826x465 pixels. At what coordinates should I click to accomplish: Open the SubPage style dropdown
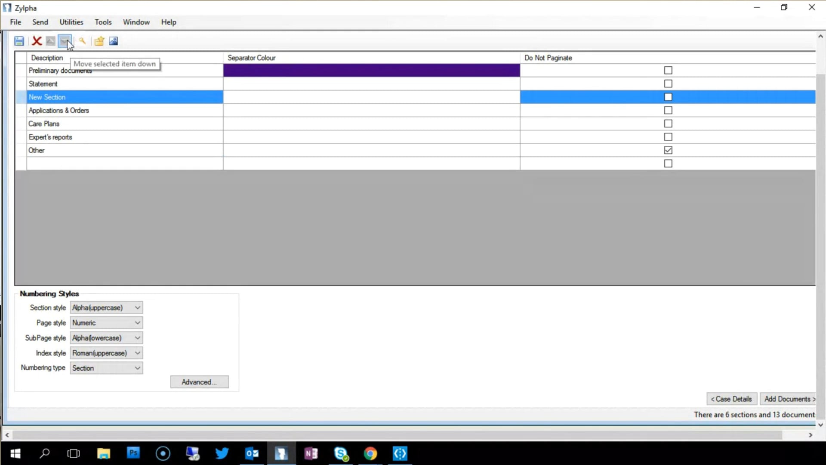pos(106,338)
